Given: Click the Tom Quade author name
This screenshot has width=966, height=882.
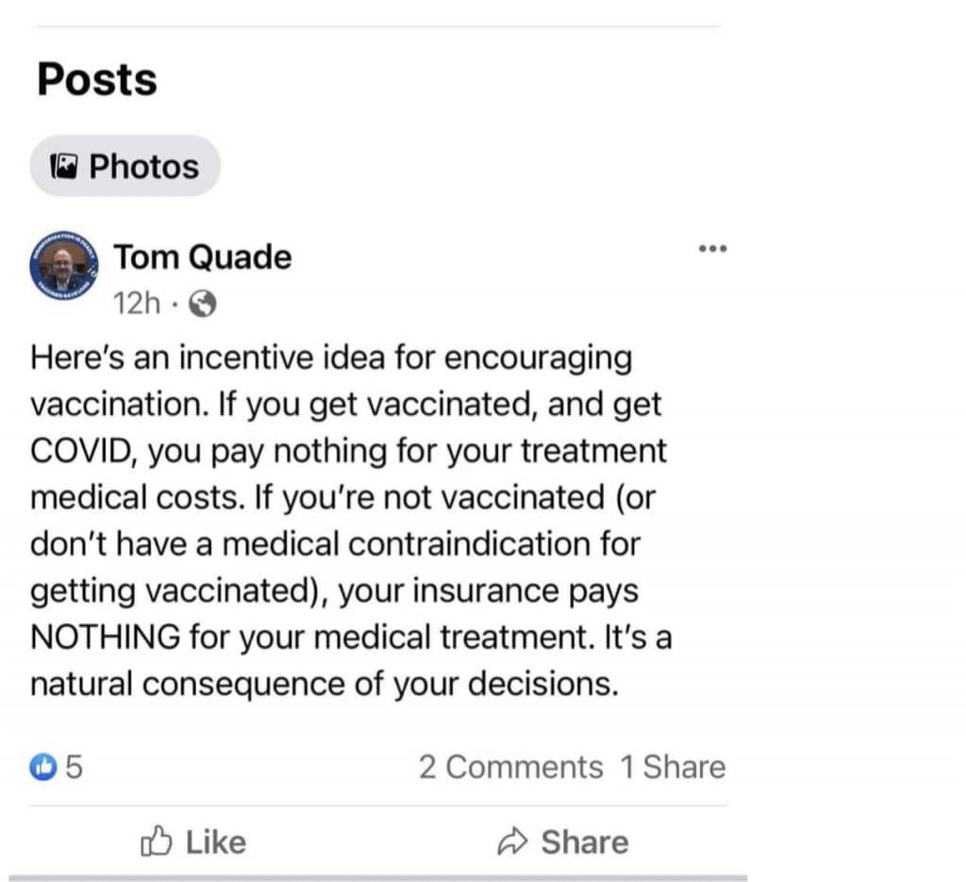Looking at the screenshot, I should 202,257.
